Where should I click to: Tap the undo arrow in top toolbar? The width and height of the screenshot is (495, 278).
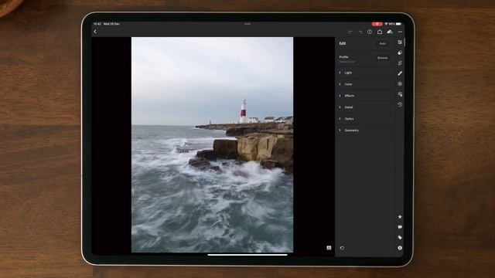tap(360, 32)
